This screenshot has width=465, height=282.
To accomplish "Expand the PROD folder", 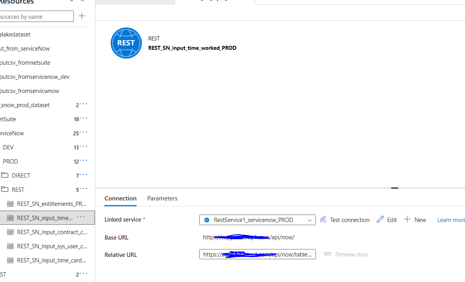I will click(10, 162).
